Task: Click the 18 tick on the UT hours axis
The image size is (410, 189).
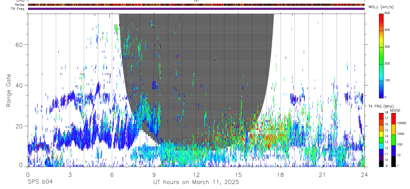Action: 280,174
